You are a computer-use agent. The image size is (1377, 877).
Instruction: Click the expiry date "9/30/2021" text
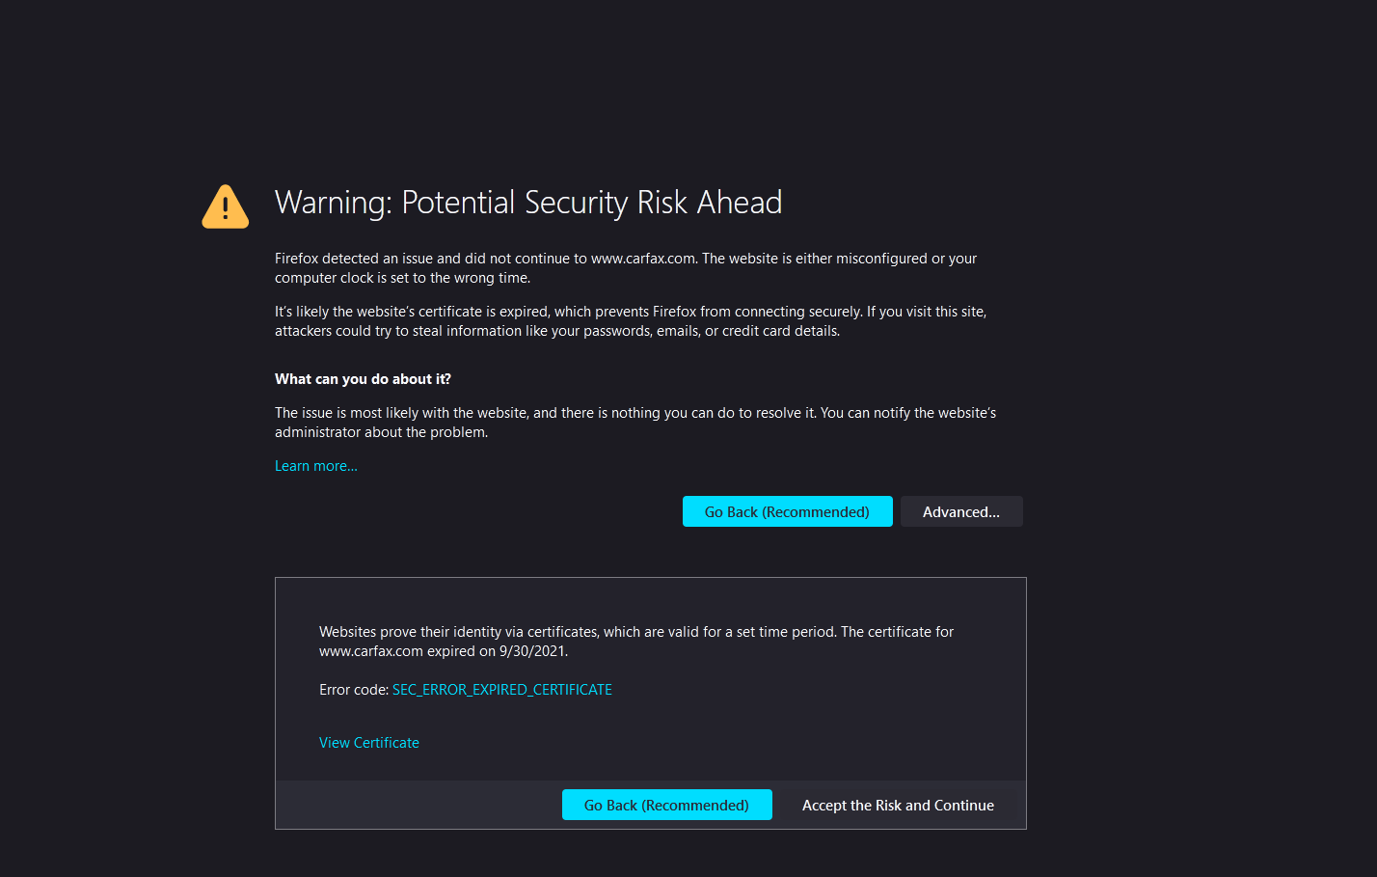pyautogui.click(x=532, y=651)
